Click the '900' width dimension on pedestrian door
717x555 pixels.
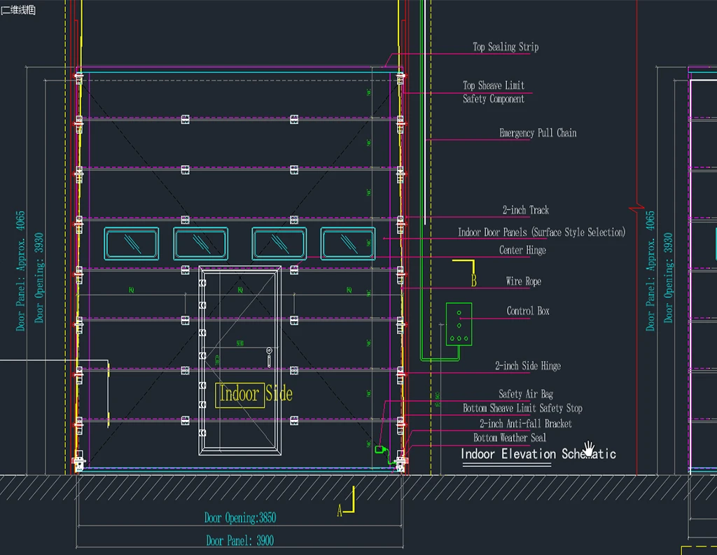239,343
